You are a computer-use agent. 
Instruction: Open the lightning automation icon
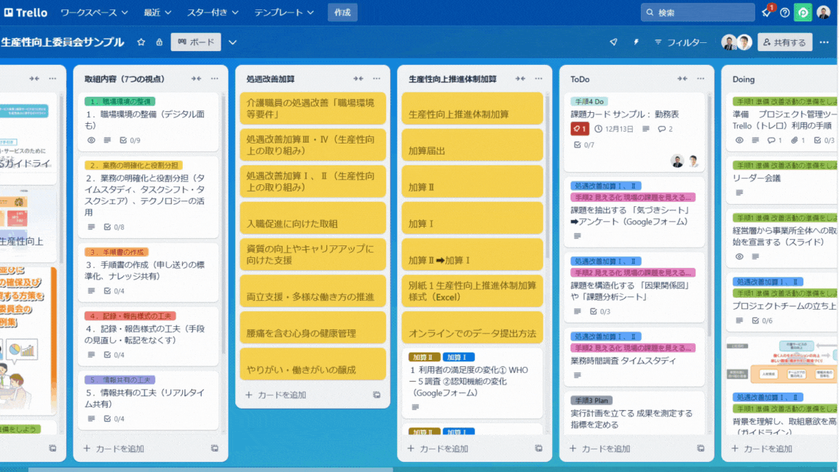point(637,42)
